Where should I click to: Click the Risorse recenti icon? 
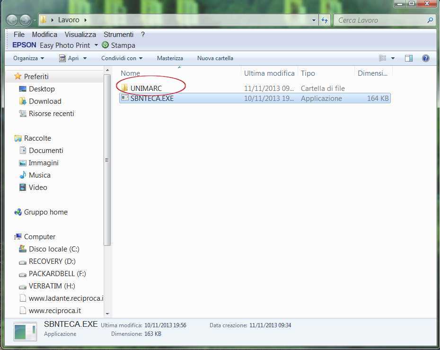(x=22, y=113)
